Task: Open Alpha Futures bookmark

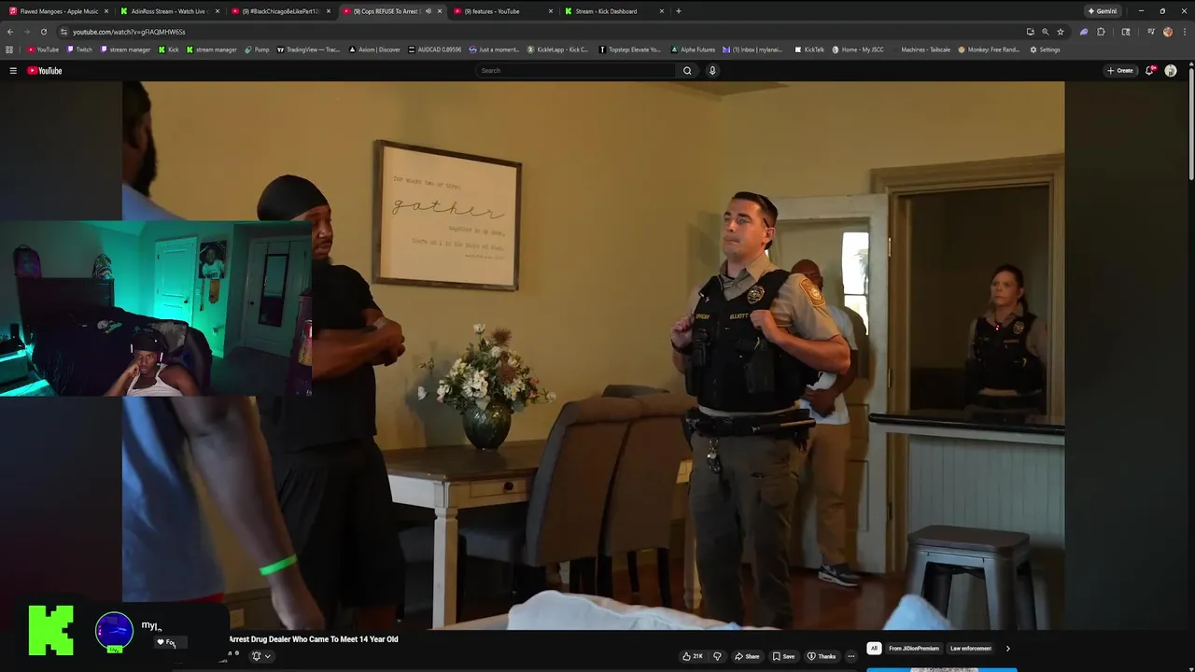Action: tap(694, 49)
